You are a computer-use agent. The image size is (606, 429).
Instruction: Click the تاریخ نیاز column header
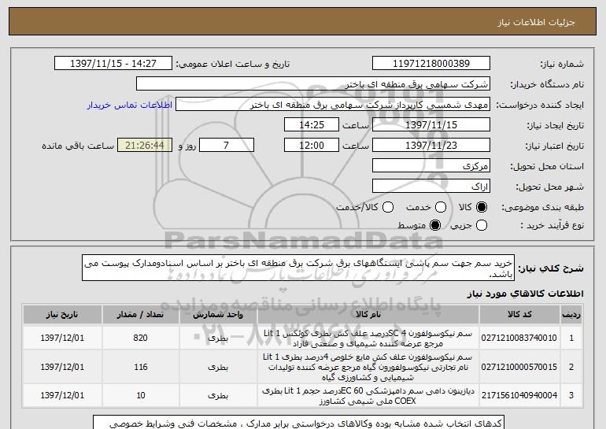(62, 315)
